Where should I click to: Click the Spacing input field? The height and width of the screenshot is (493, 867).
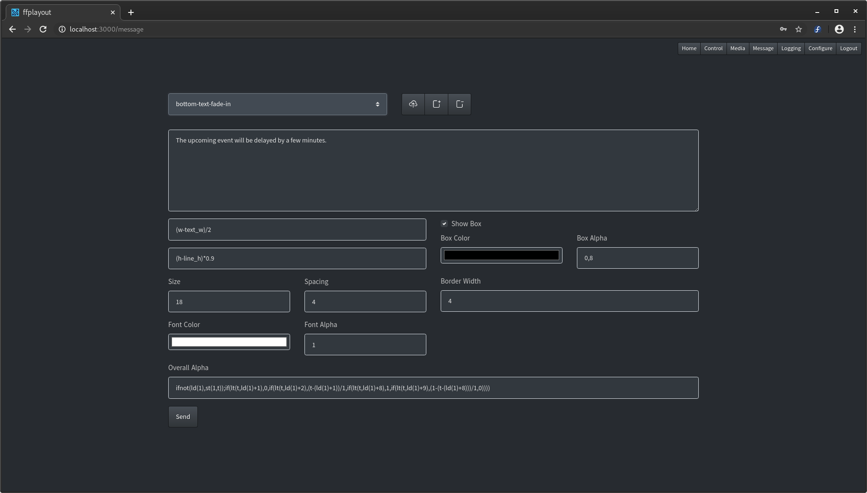[365, 302]
